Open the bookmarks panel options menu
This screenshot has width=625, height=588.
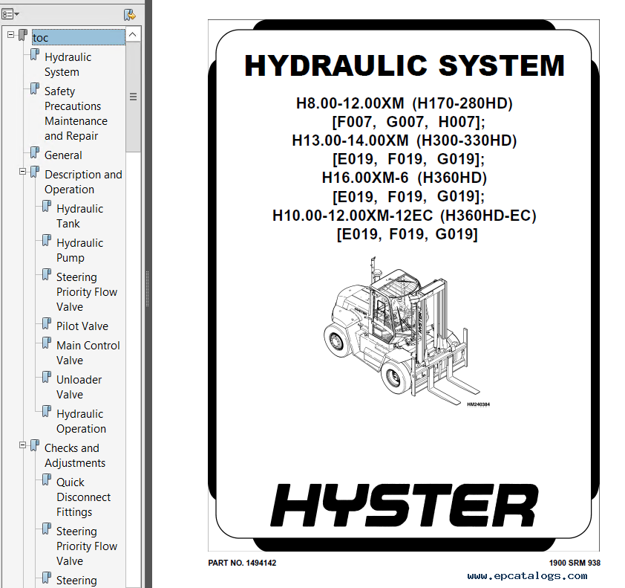(11, 14)
